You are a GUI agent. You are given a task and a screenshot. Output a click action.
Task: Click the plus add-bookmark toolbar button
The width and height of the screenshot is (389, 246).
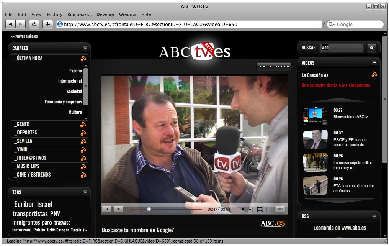coord(47,24)
